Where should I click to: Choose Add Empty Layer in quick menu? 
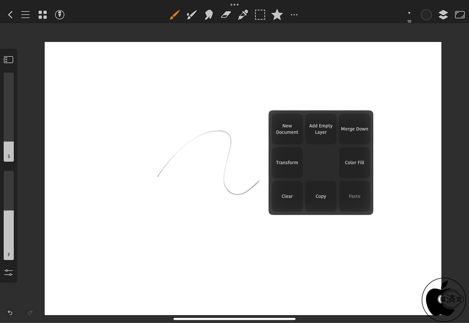point(321,129)
